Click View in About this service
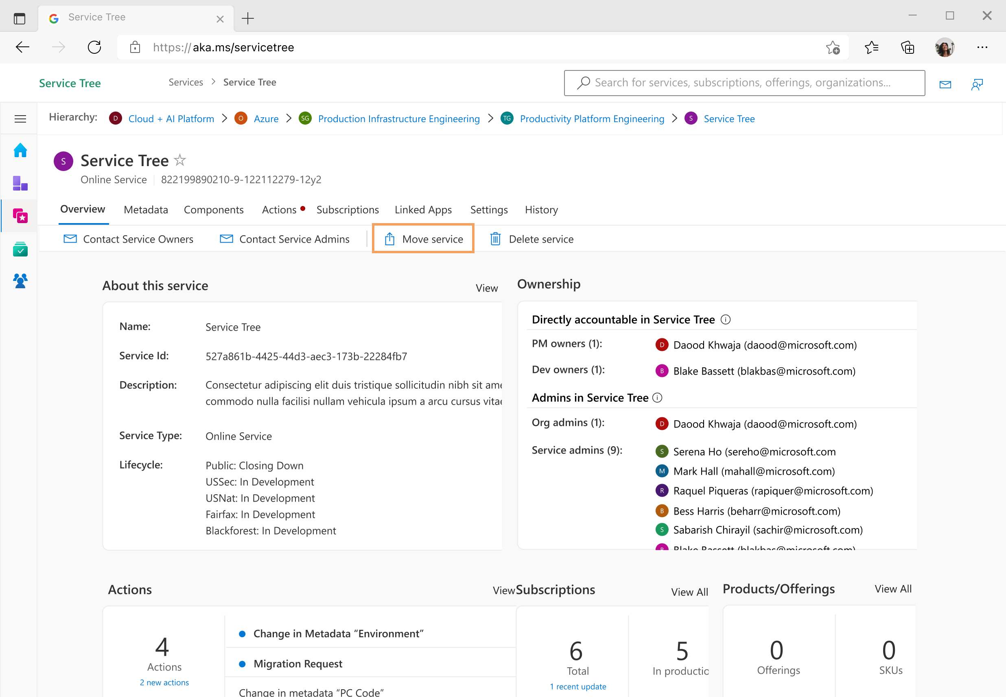This screenshot has height=697, width=1006. [x=487, y=288]
